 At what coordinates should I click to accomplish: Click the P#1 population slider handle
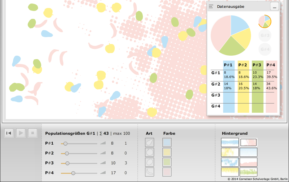[x=65, y=143]
